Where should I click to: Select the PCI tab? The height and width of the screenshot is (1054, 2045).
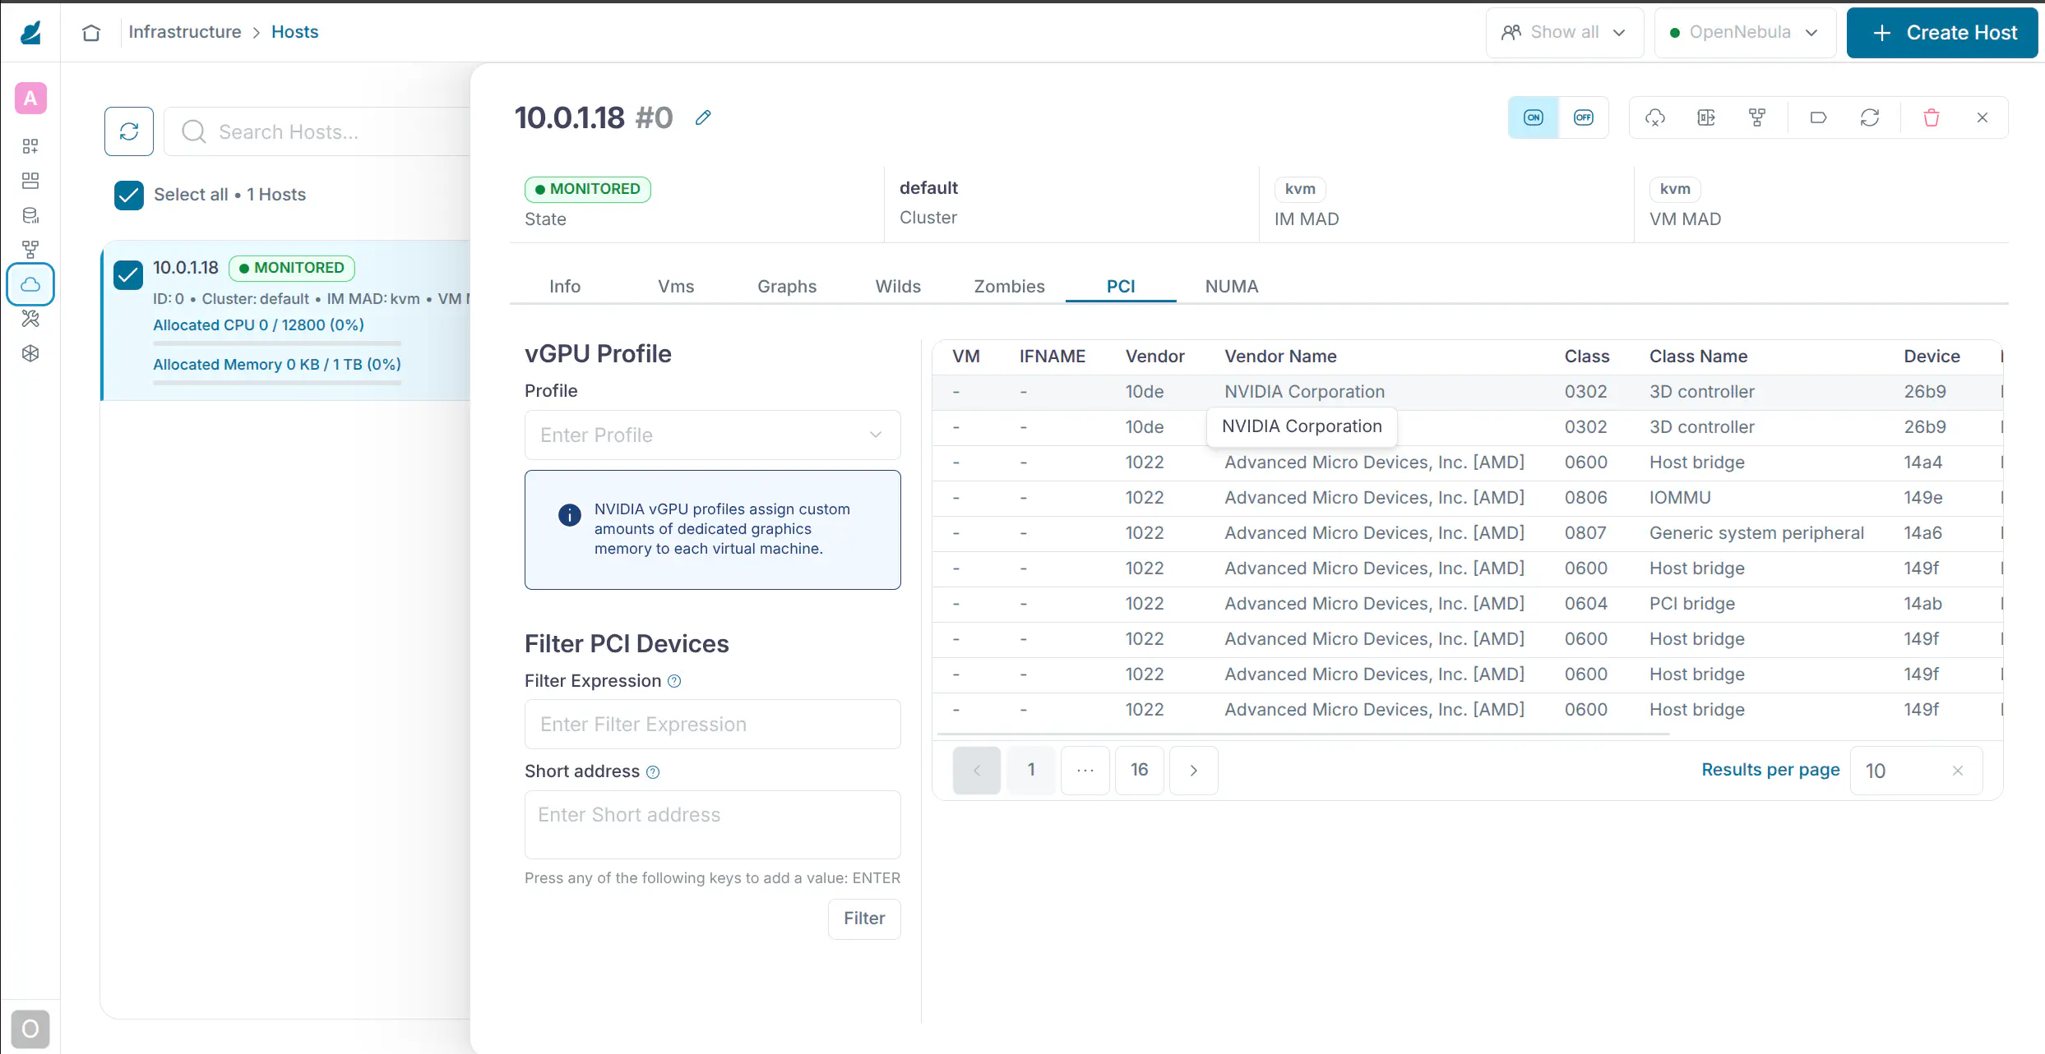tap(1121, 287)
